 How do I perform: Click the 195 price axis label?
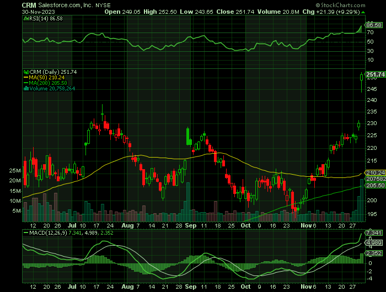click(x=372, y=214)
